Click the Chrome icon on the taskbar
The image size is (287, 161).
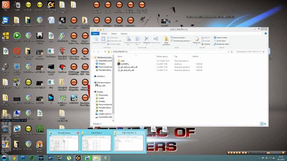pos(13,158)
